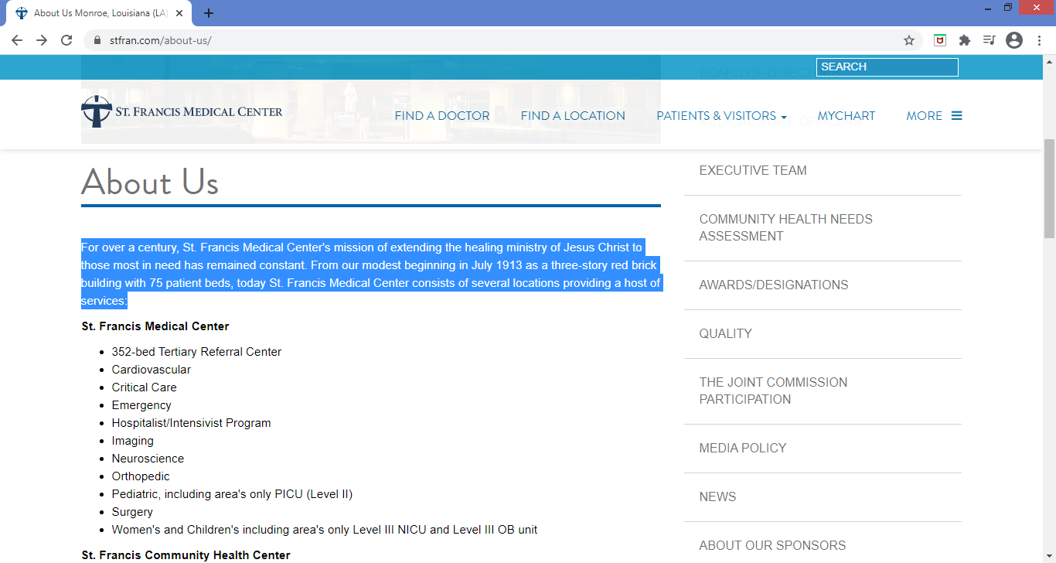Open the media control playlist icon

990,40
